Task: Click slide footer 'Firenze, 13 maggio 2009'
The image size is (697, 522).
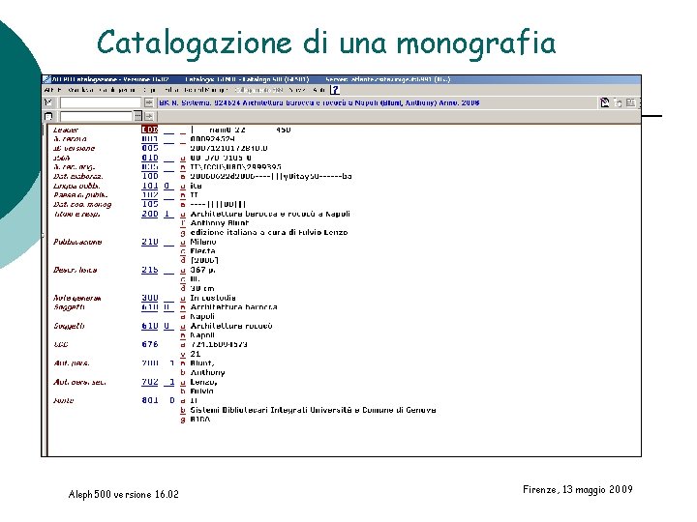Action: pyautogui.click(x=577, y=489)
